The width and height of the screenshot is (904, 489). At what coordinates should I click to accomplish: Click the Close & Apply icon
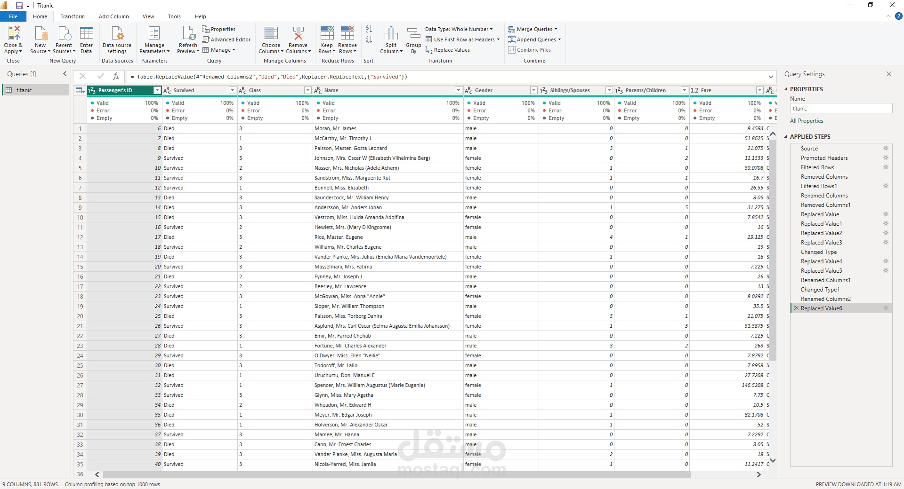click(13, 34)
